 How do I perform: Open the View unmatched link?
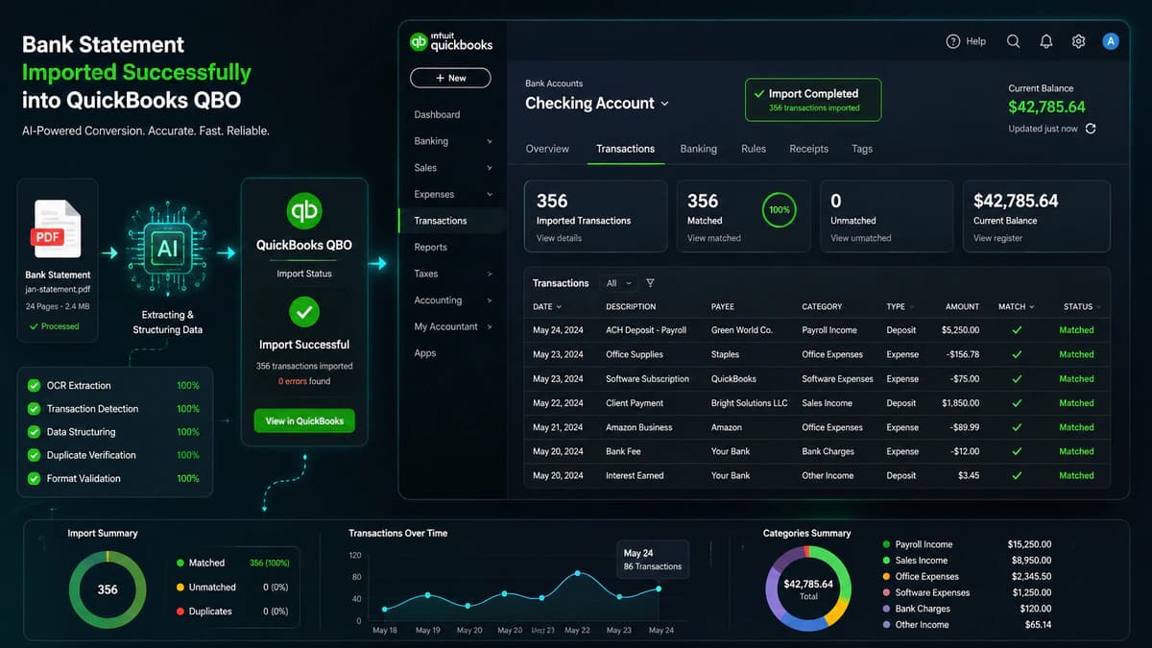(860, 238)
